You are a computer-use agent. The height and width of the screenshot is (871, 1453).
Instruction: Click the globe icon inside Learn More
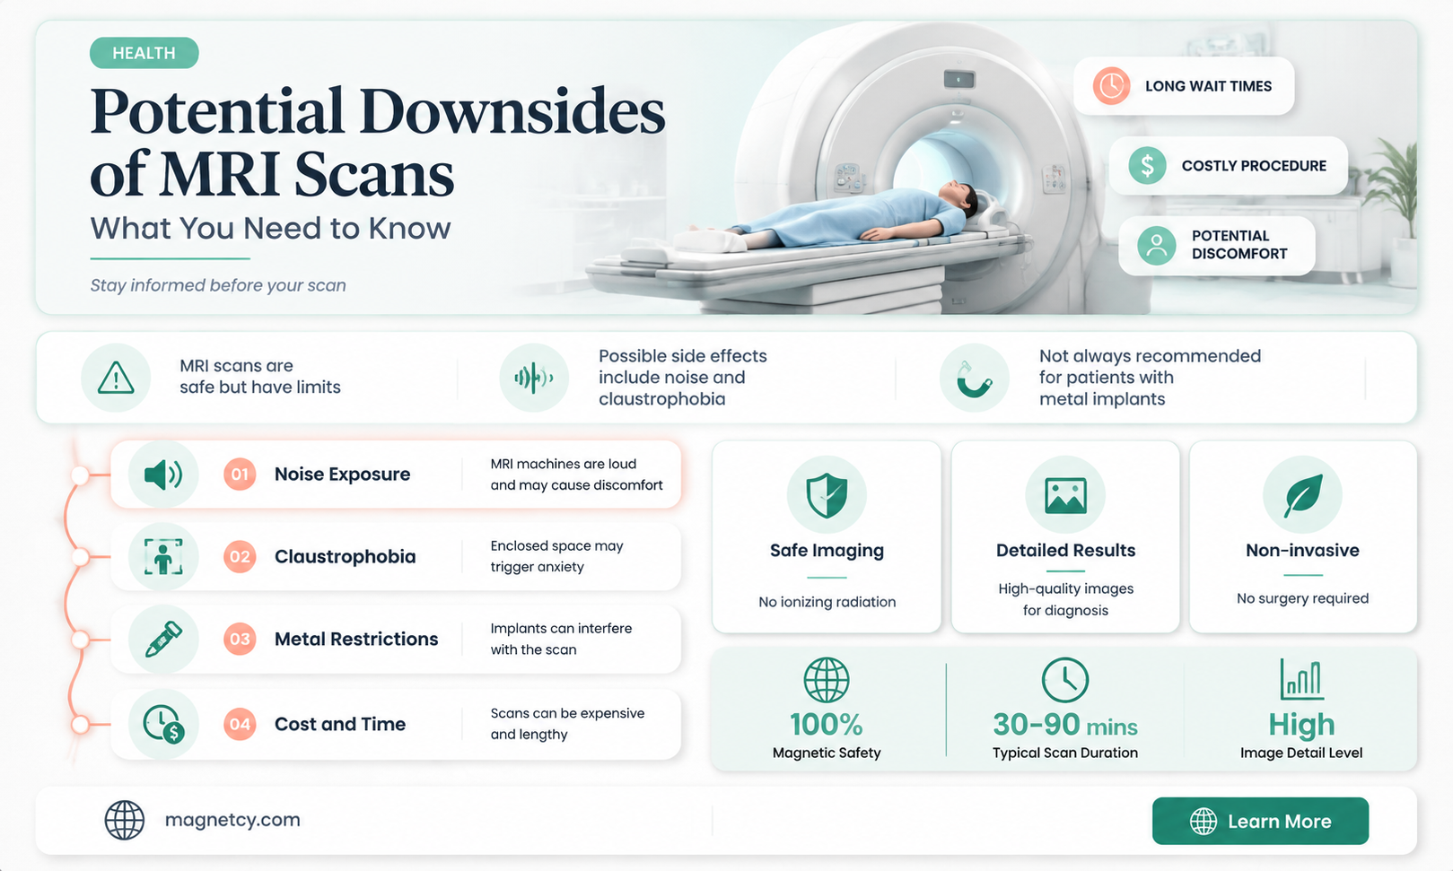tap(1204, 821)
